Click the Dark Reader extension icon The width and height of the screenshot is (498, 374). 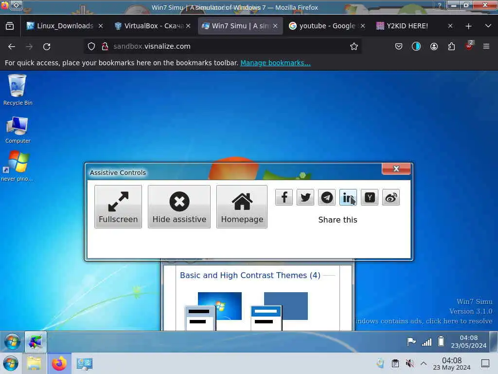pos(416,47)
